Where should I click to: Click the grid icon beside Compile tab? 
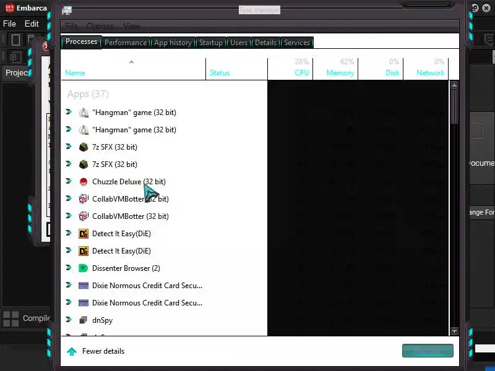11,318
